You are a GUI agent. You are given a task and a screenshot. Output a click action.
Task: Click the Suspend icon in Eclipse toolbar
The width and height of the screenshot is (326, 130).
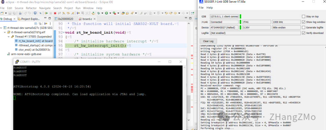(51, 13)
